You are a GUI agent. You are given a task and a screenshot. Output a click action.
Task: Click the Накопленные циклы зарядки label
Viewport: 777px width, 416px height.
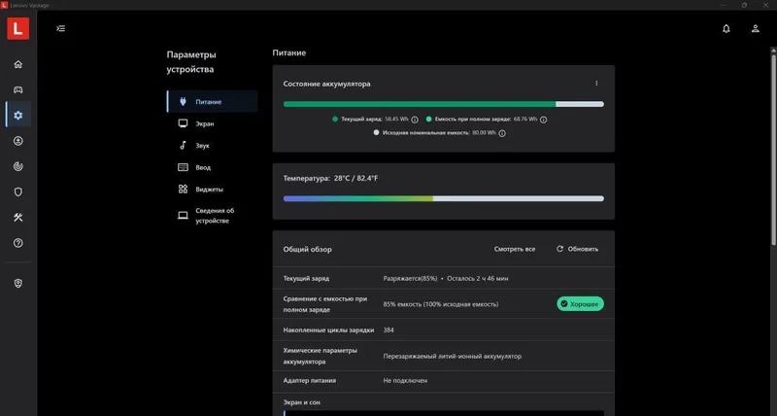[x=328, y=329]
